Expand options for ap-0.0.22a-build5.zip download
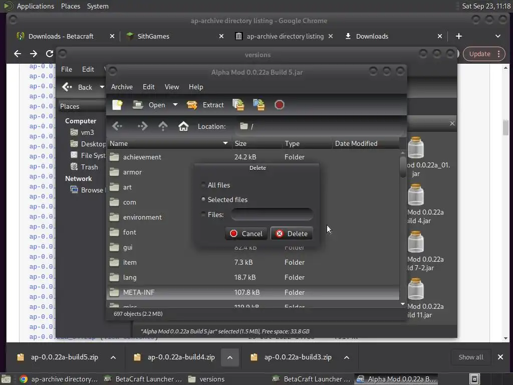Screen dimensions: 513x385 pyautogui.click(x=113, y=357)
